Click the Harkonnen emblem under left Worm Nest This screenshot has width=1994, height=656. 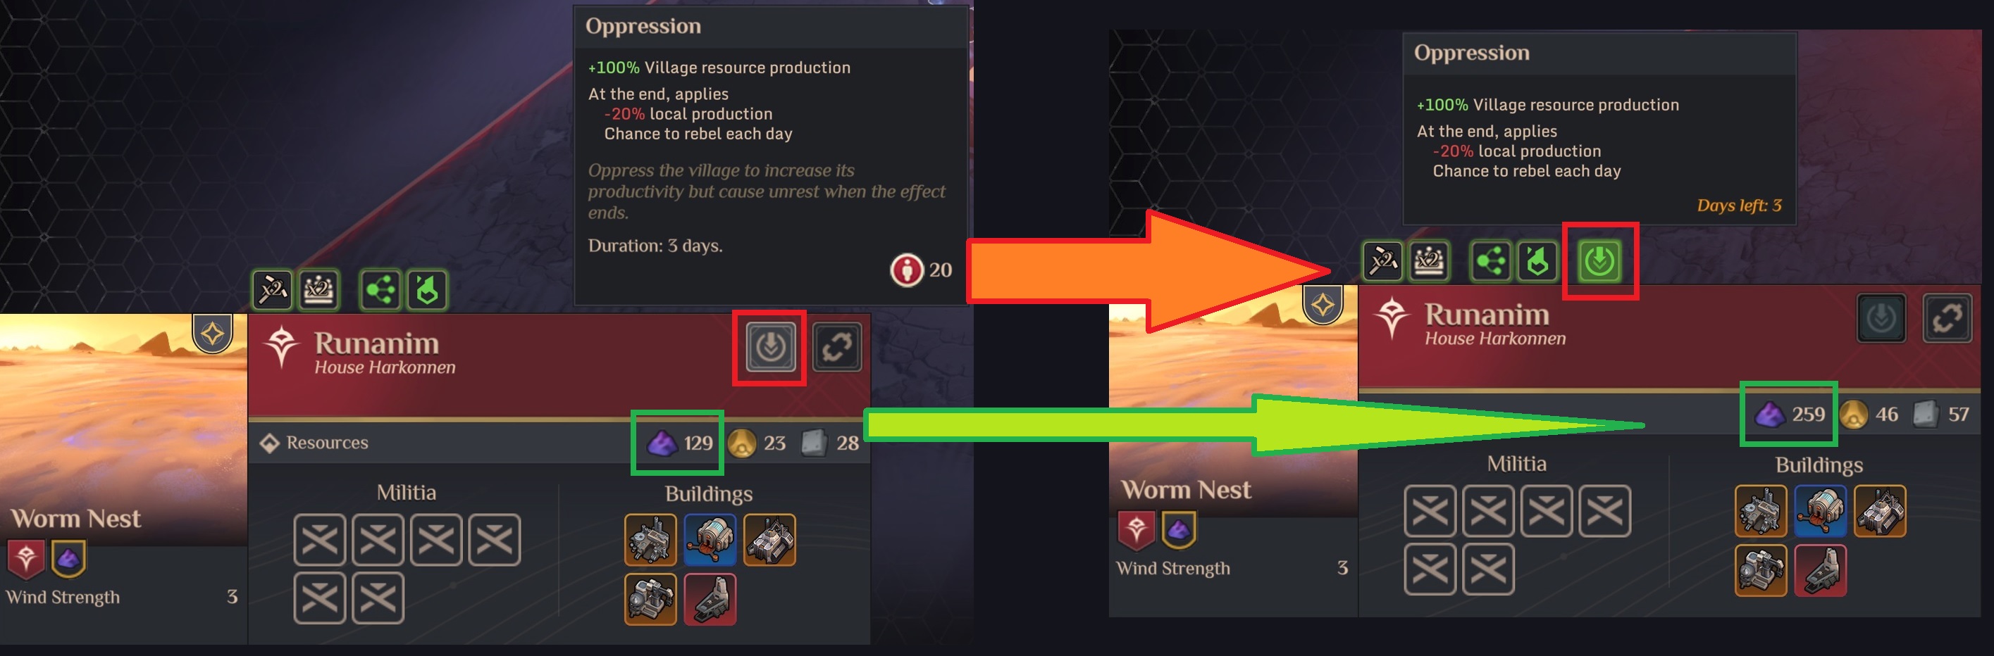pyautogui.click(x=25, y=559)
